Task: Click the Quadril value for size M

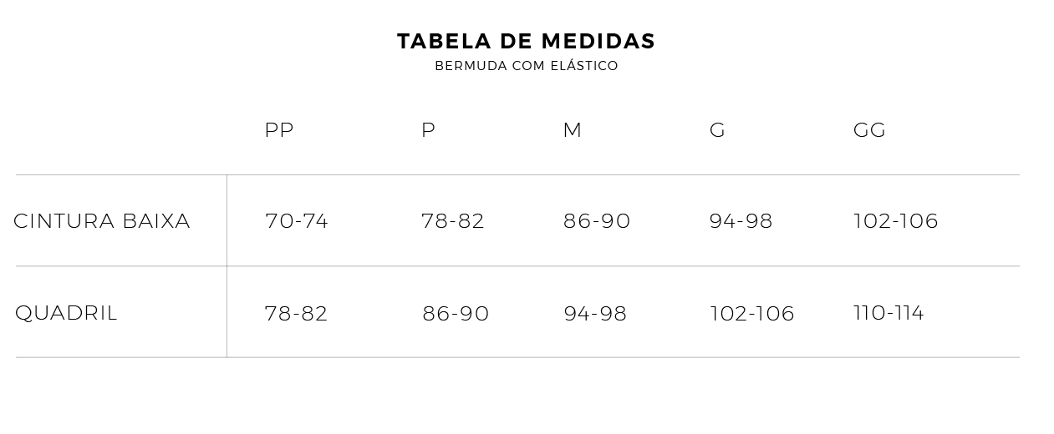Action: point(595,314)
